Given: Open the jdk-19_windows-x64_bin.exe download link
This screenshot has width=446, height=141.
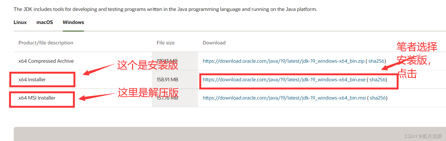Looking at the screenshot, I should (284, 80).
